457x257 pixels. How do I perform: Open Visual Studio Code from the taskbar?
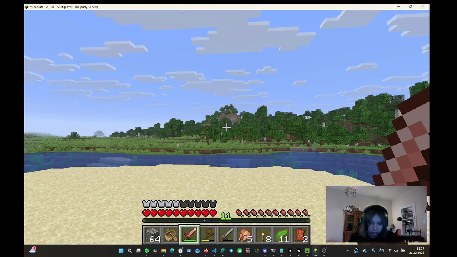click(214, 251)
